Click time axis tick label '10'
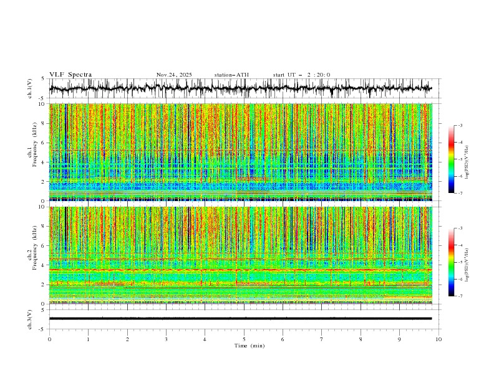 point(438,339)
